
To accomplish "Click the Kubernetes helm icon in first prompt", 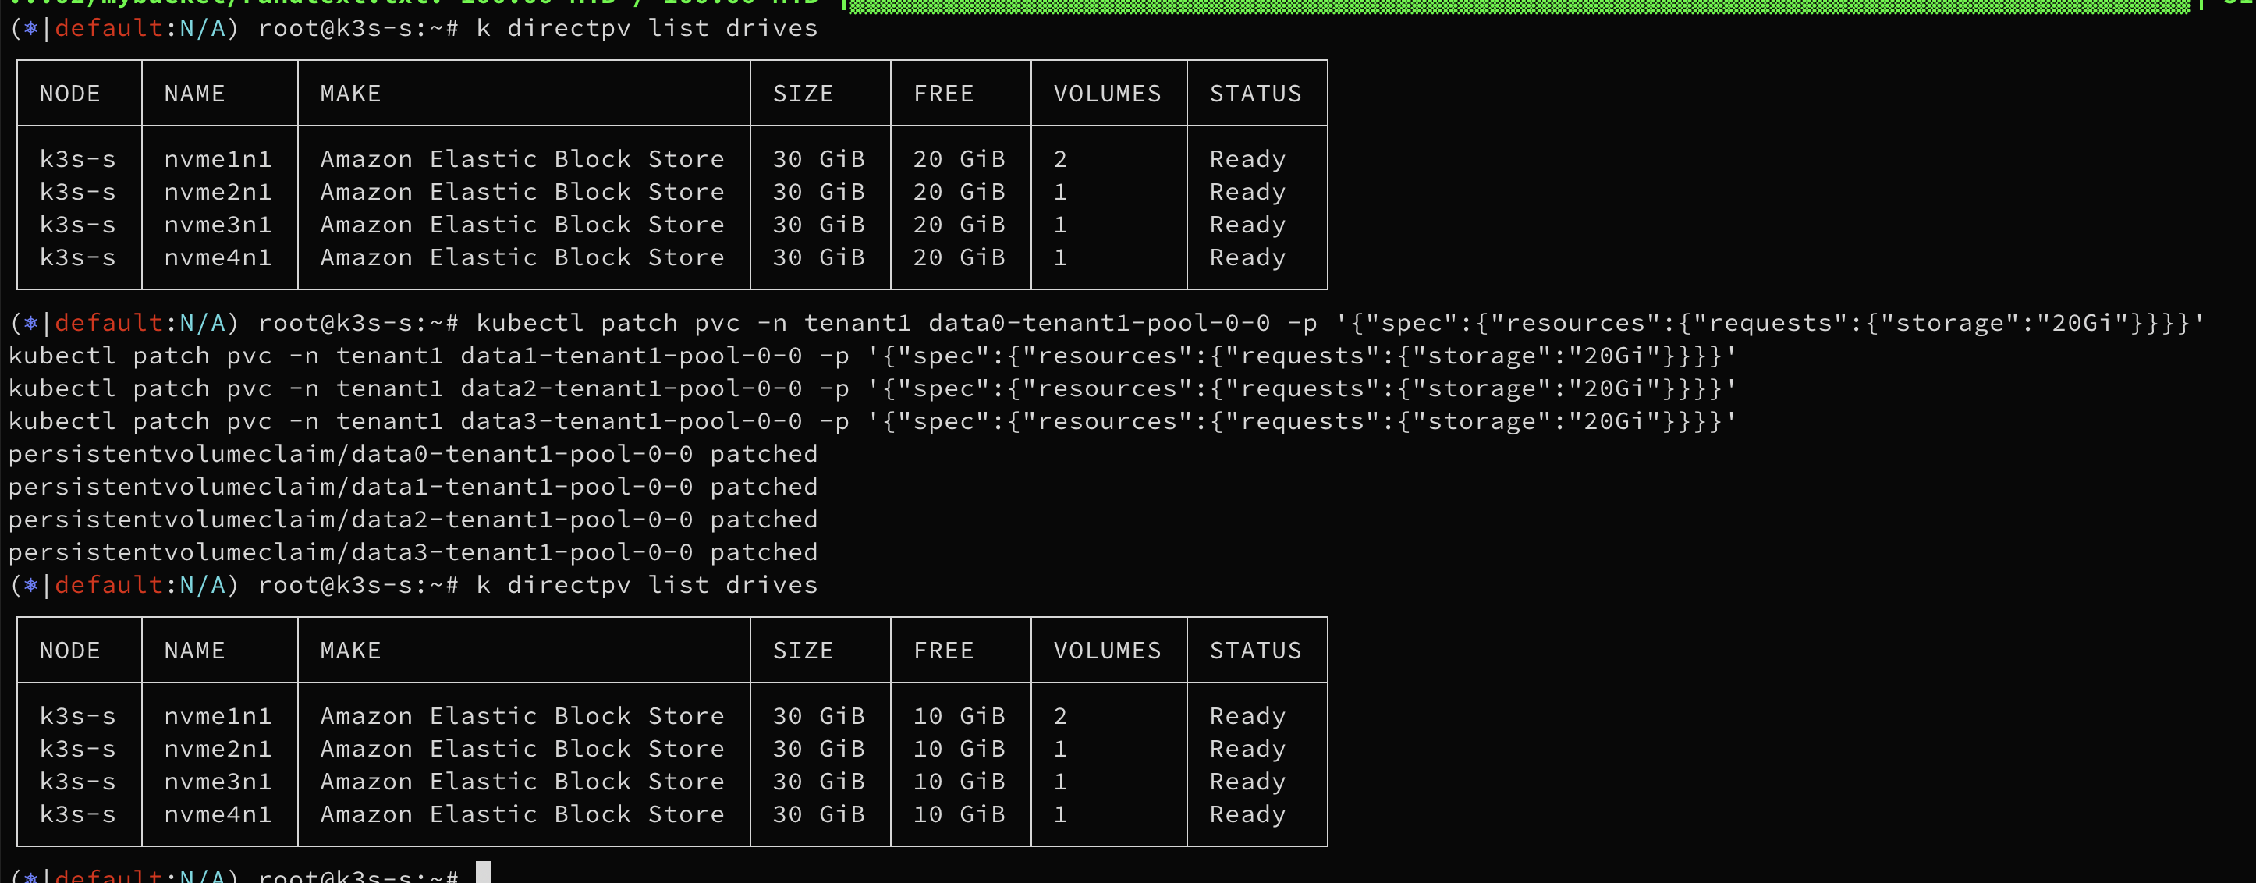I will [31, 28].
